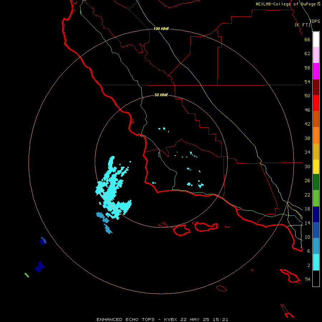Click the legend value "34"

pyautogui.click(x=307, y=152)
